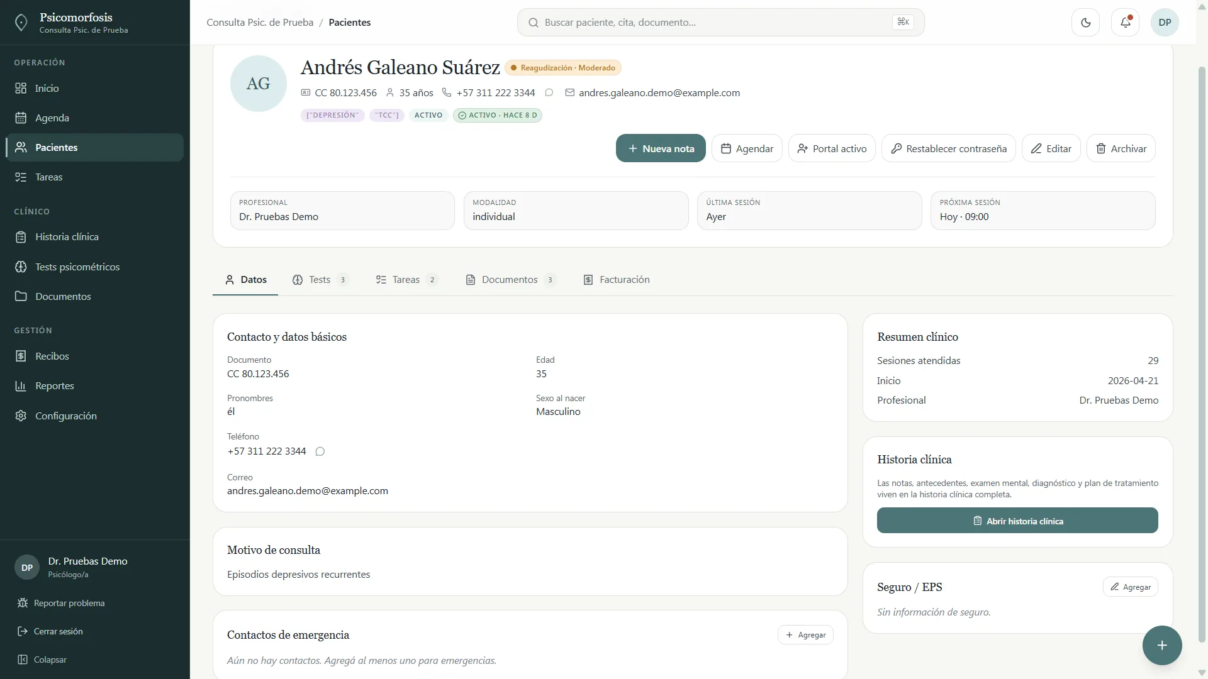Add insurance with Agregar in Seguro / EPS

(x=1131, y=587)
